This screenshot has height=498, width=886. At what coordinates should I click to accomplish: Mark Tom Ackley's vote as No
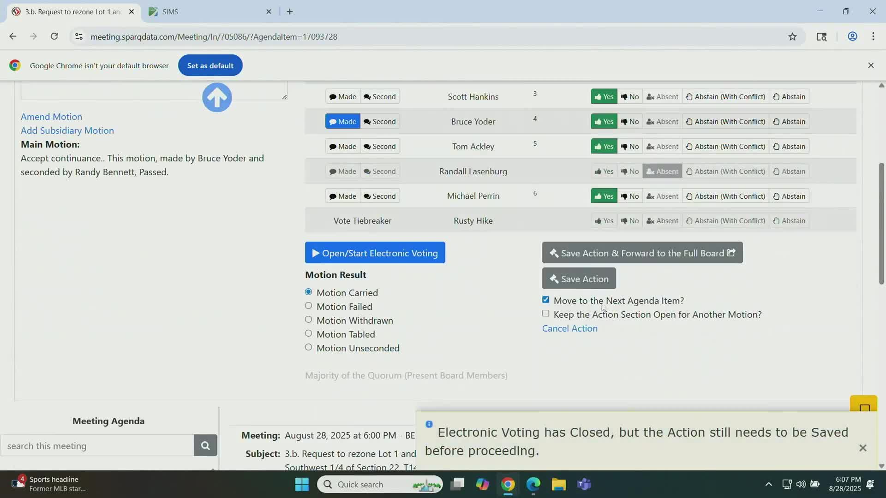pos(630,146)
